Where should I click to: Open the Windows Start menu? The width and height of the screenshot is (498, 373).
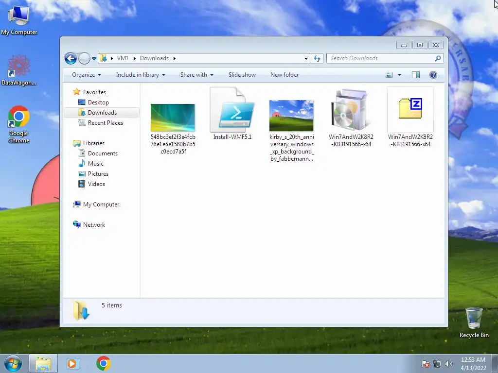pos(13,364)
